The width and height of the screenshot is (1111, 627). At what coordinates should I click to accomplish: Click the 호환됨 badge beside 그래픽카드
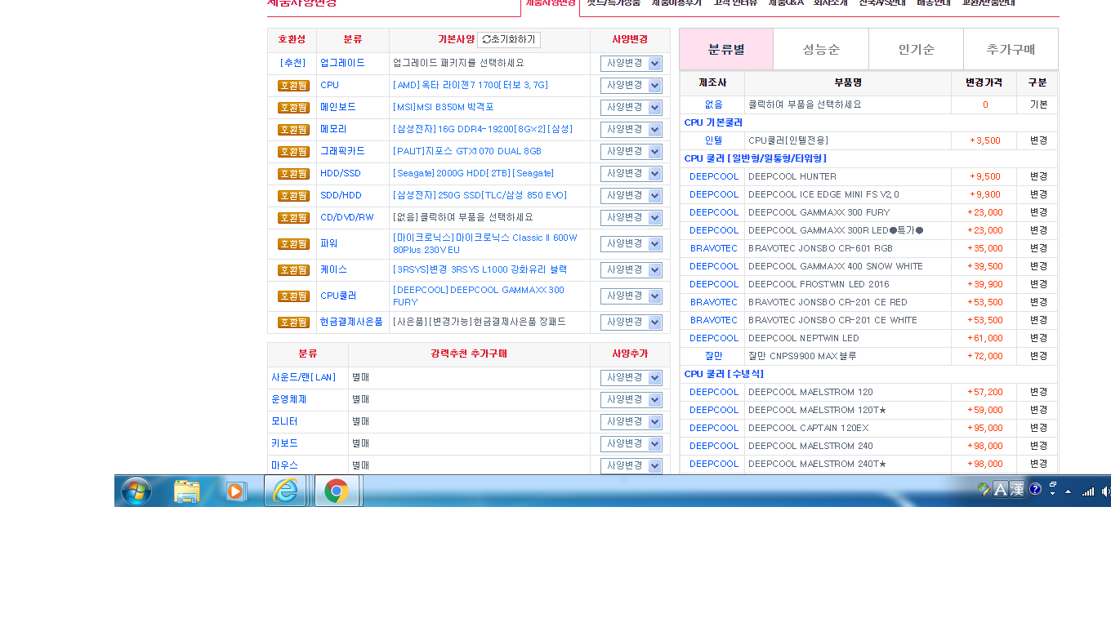(x=293, y=152)
